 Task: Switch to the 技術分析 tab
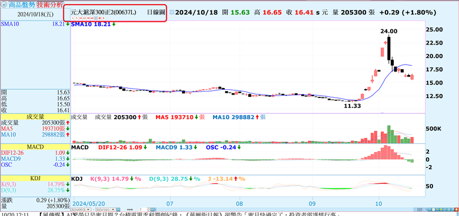(x=49, y=5)
